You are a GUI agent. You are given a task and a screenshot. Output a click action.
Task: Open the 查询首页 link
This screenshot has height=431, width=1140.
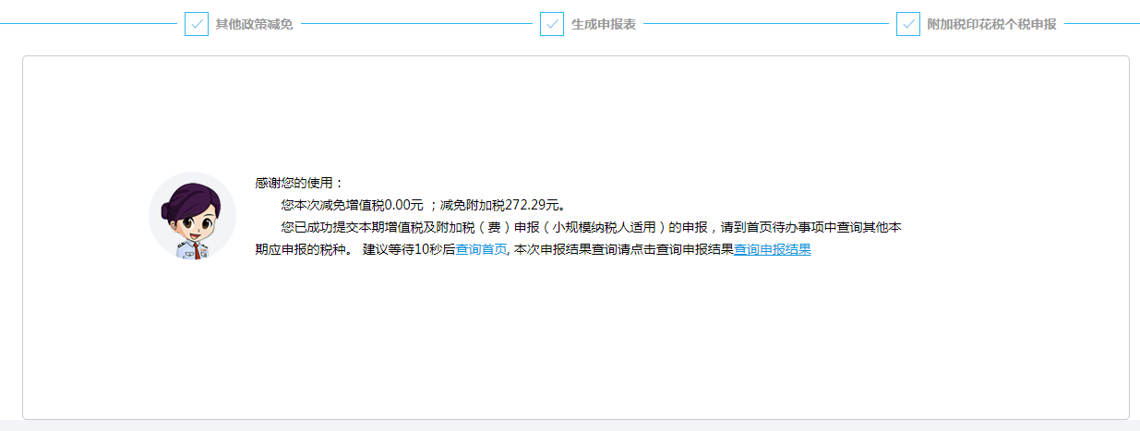481,249
